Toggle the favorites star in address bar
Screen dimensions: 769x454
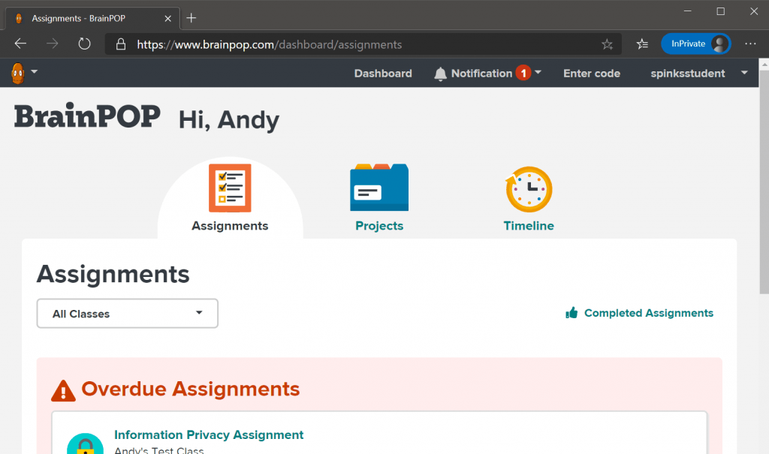[607, 44]
